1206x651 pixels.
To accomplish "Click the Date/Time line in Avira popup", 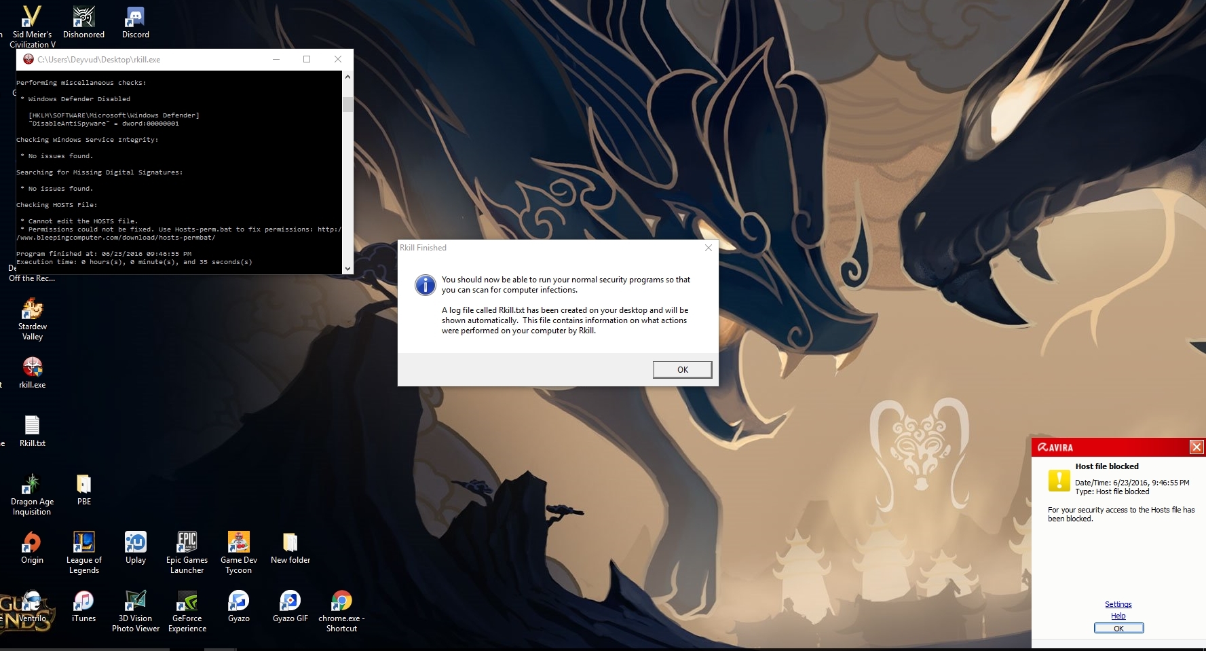I will pyautogui.click(x=1132, y=483).
